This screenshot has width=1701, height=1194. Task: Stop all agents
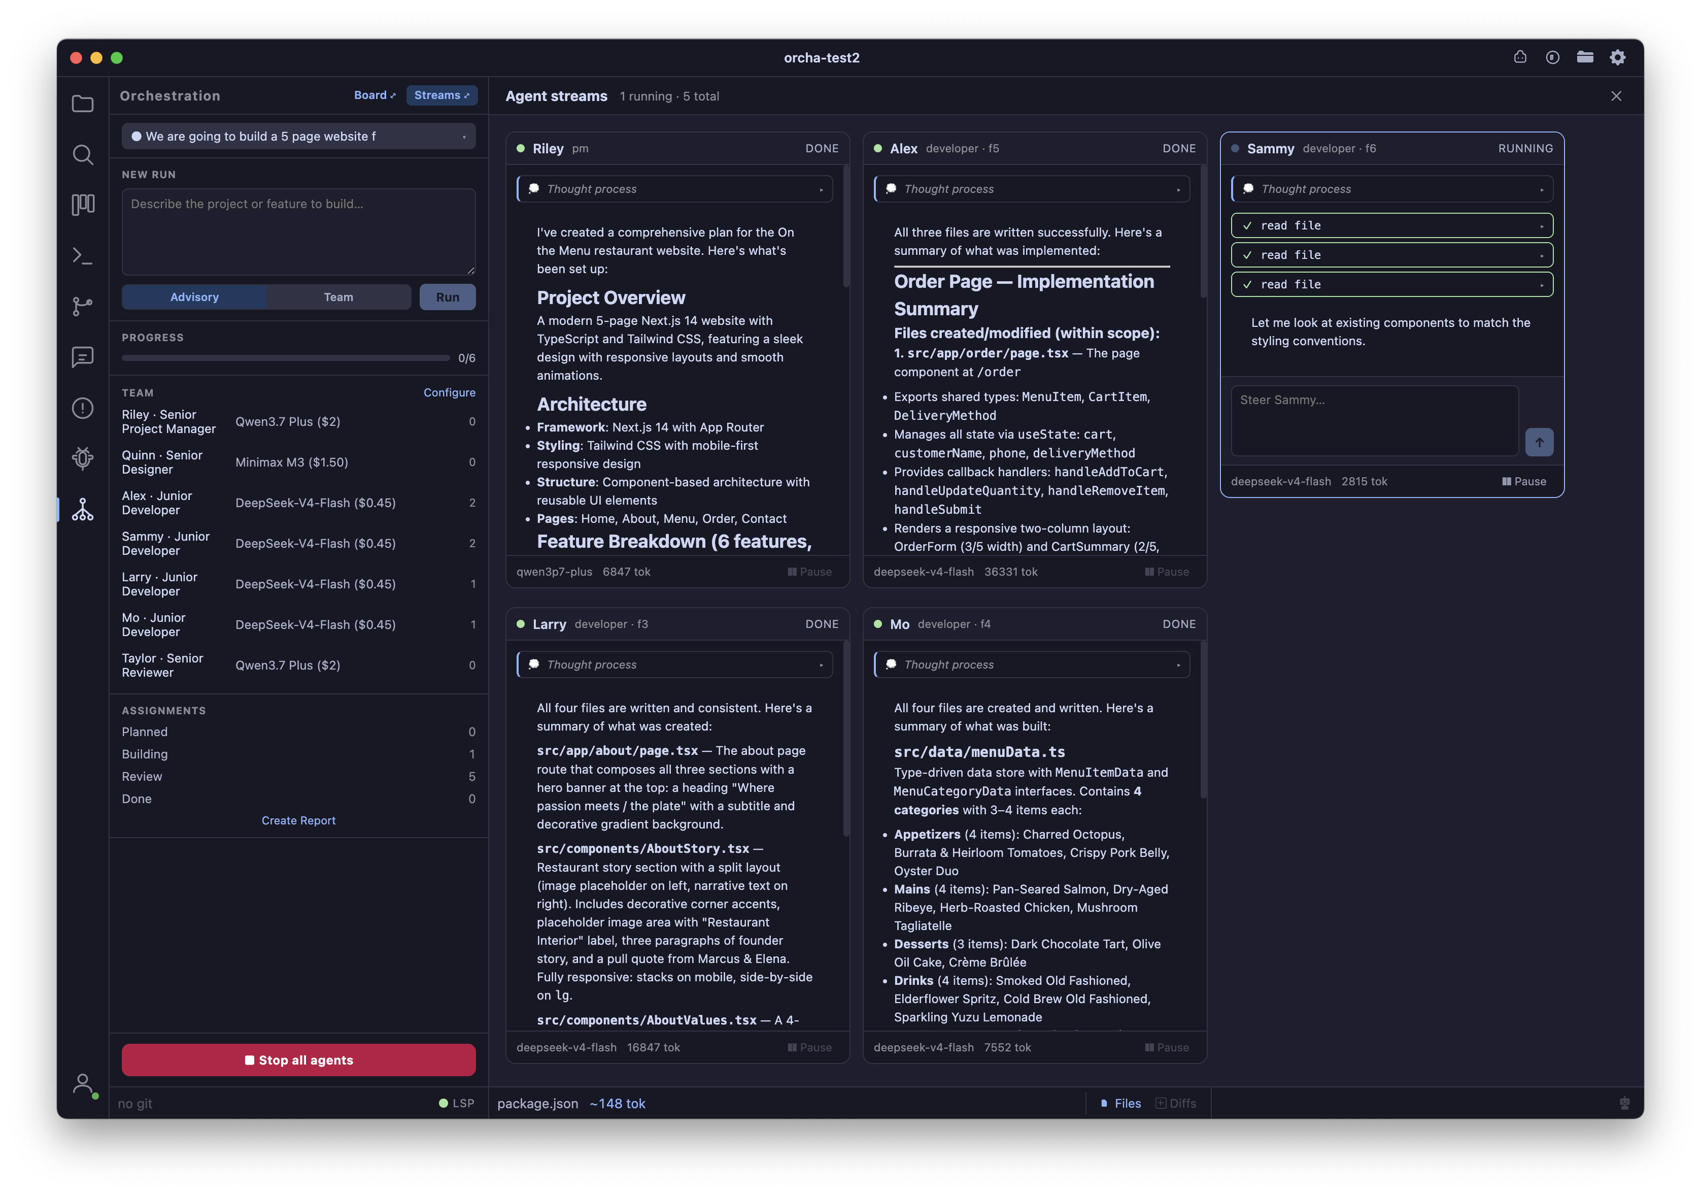point(298,1060)
